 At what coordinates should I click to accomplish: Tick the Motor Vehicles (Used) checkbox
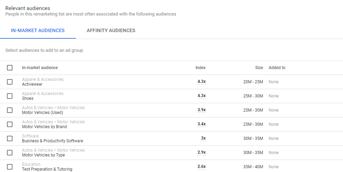point(10,110)
